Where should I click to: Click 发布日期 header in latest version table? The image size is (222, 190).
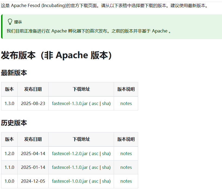pos(33,89)
